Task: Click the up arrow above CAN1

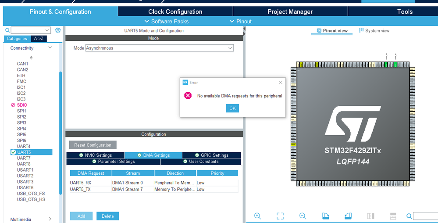Action: pos(31,58)
